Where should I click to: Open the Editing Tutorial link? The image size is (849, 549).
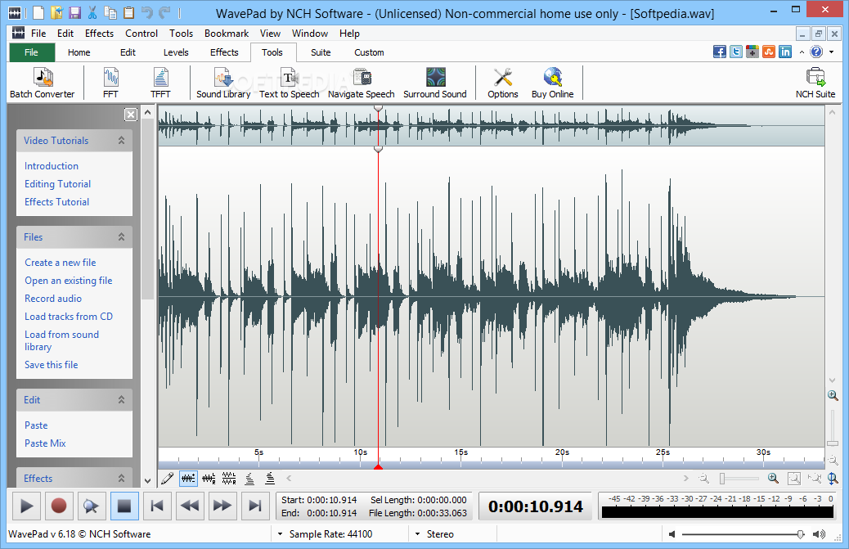[x=57, y=183]
